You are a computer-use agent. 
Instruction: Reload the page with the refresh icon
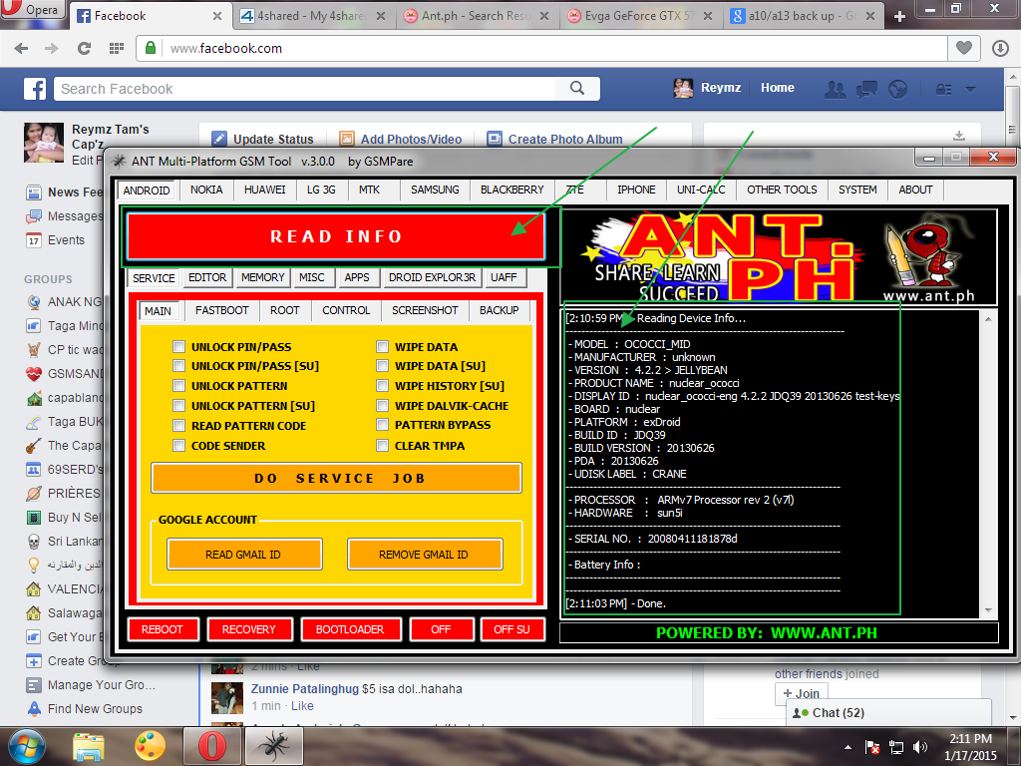[x=85, y=48]
